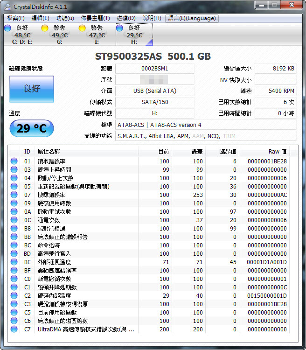Click raw value 0000000000AC on row 07
Viewport: 306px width, 350px height.
[x=267, y=195]
